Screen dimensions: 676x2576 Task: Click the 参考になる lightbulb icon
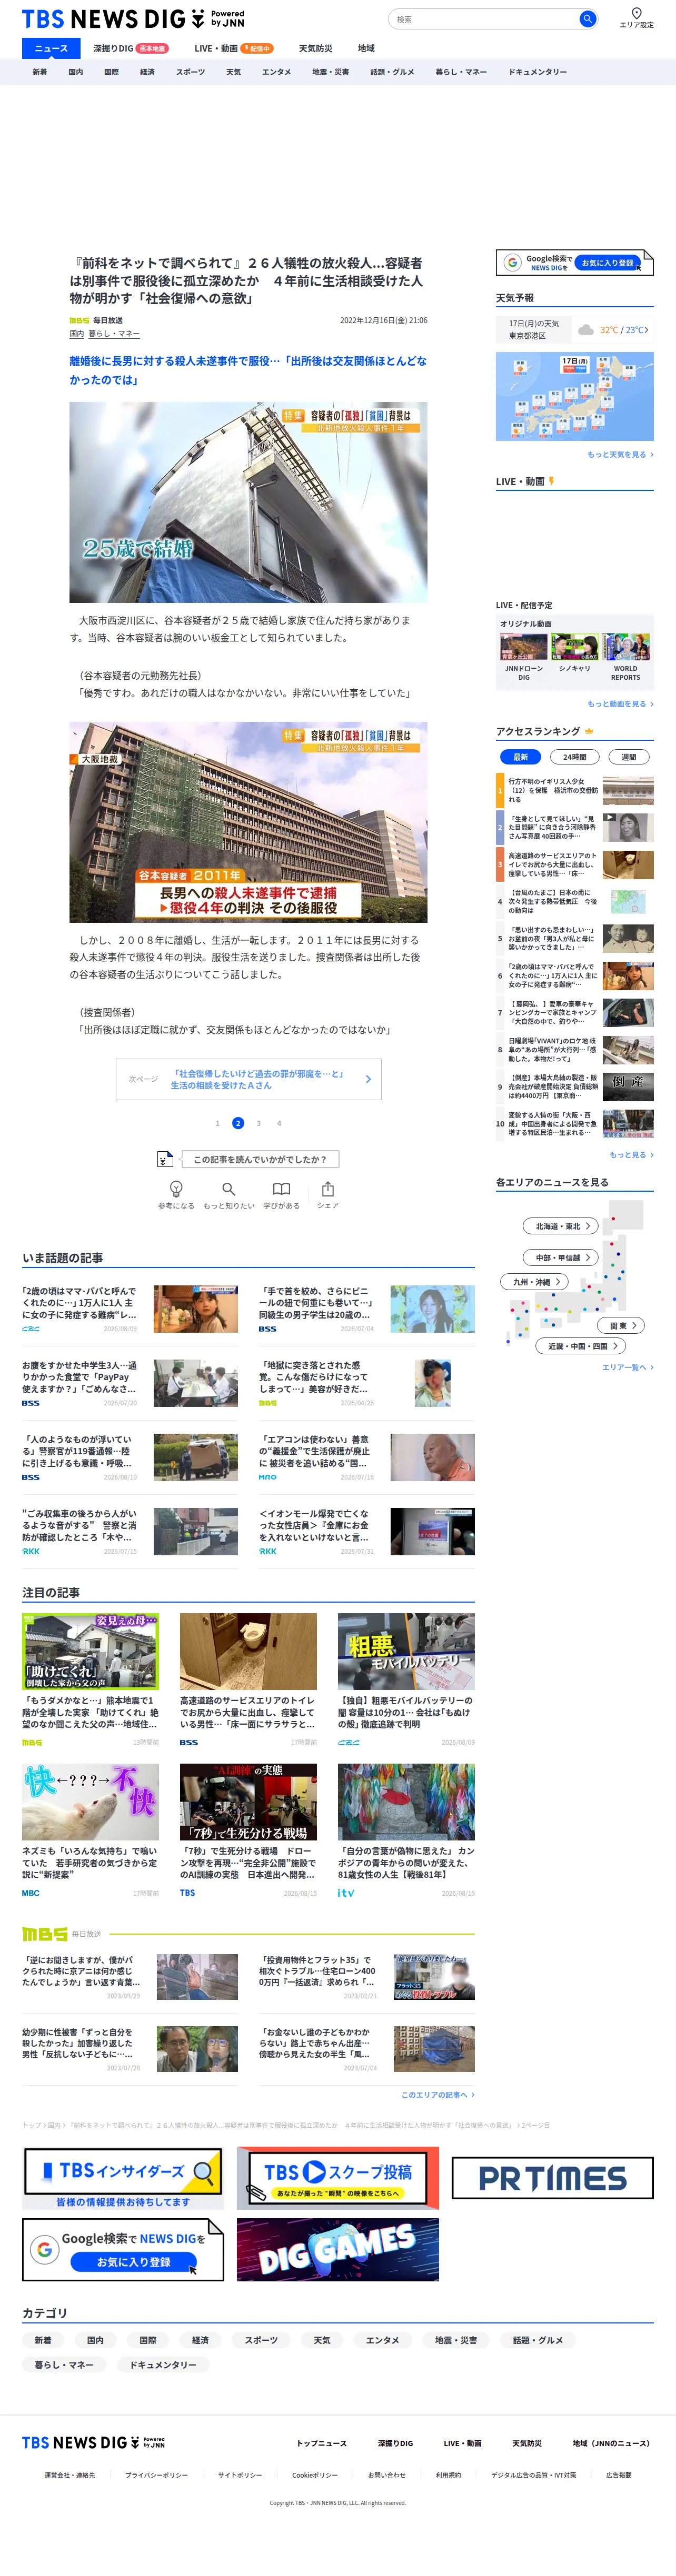(x=176, y=1188)
